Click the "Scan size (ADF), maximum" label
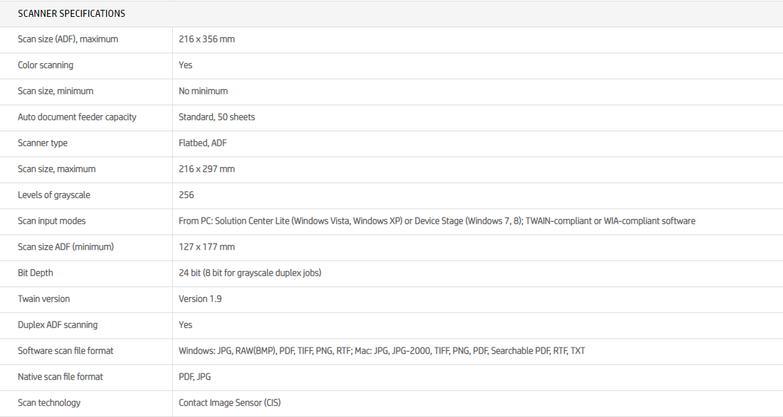783x417 pixels. click(68, 39)
